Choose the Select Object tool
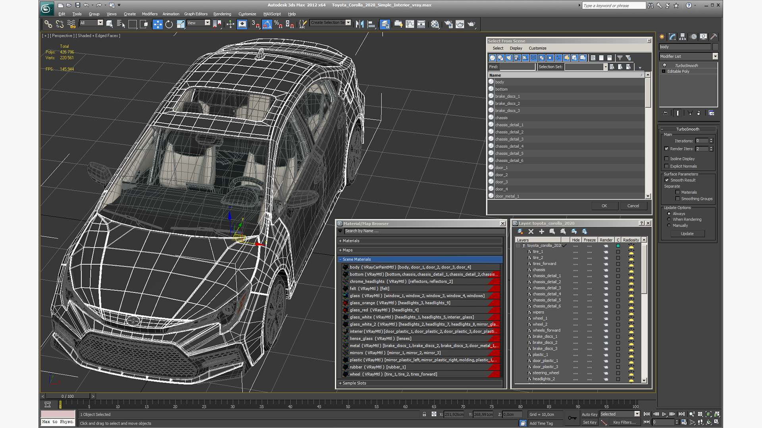The width and height of the screenshot is (762, 428). coord(110,24)
